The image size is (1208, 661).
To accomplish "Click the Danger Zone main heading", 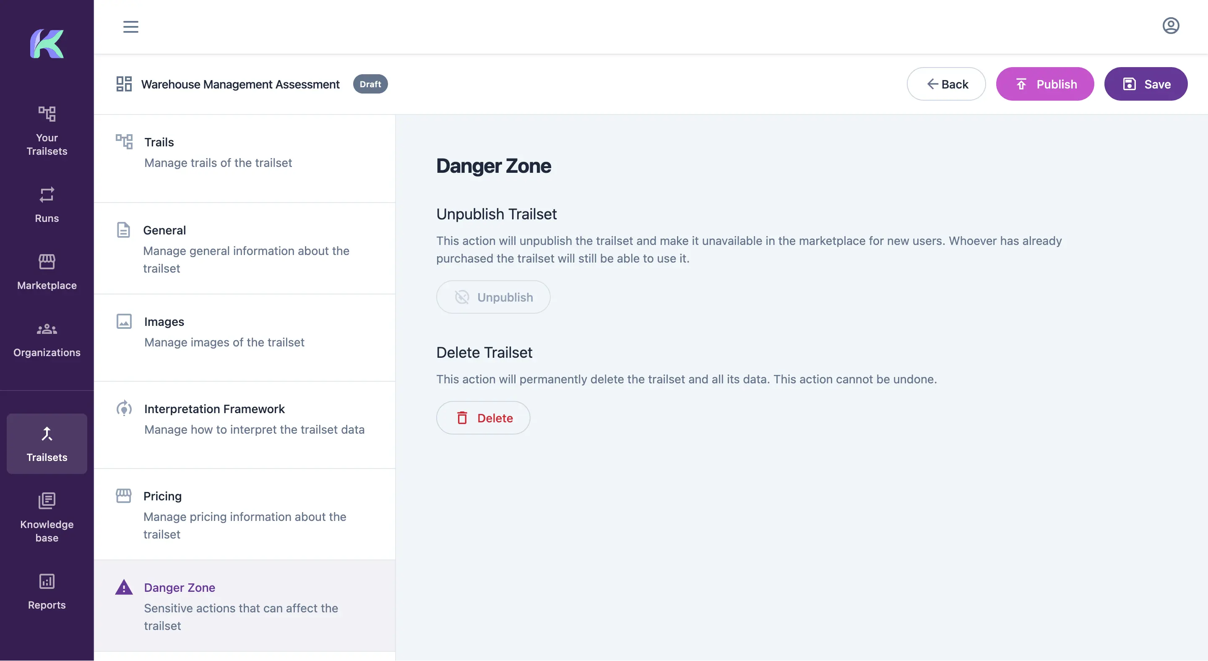I will click(x=493, y=166).
